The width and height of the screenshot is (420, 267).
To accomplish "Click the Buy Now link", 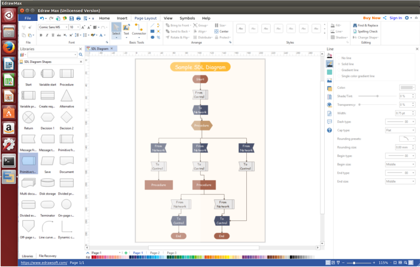I will (x=371, y=18).
